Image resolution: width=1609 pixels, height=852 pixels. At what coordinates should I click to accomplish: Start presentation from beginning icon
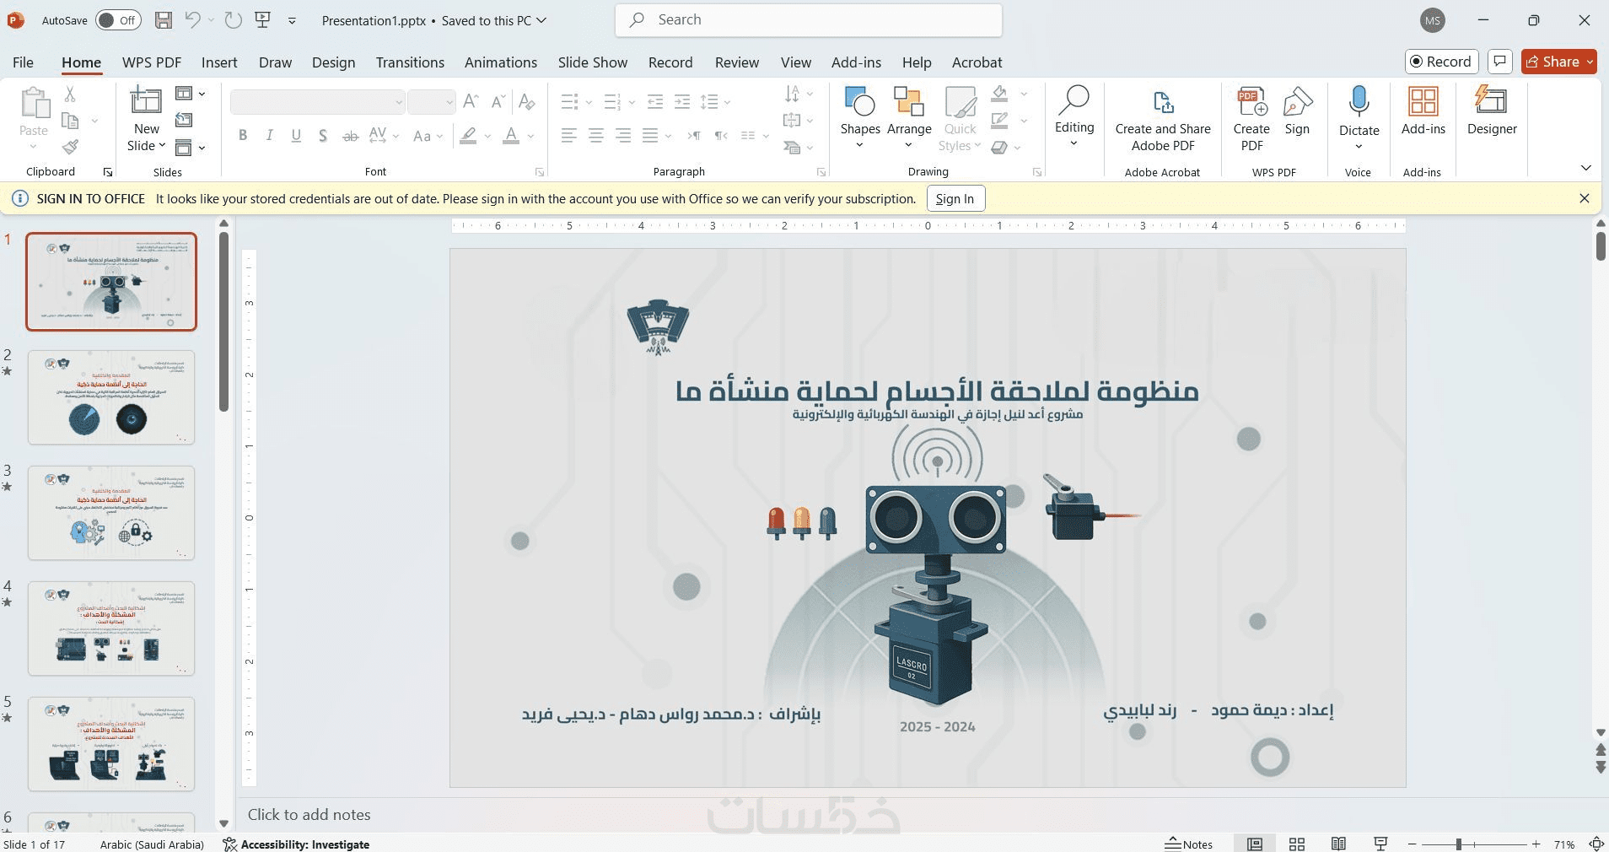(263, 20)
